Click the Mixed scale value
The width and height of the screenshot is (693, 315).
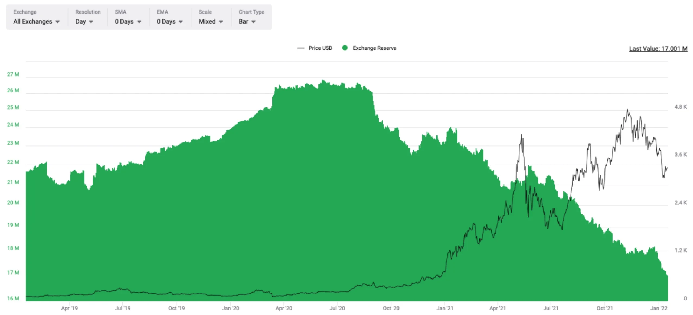tap(207, 22)
